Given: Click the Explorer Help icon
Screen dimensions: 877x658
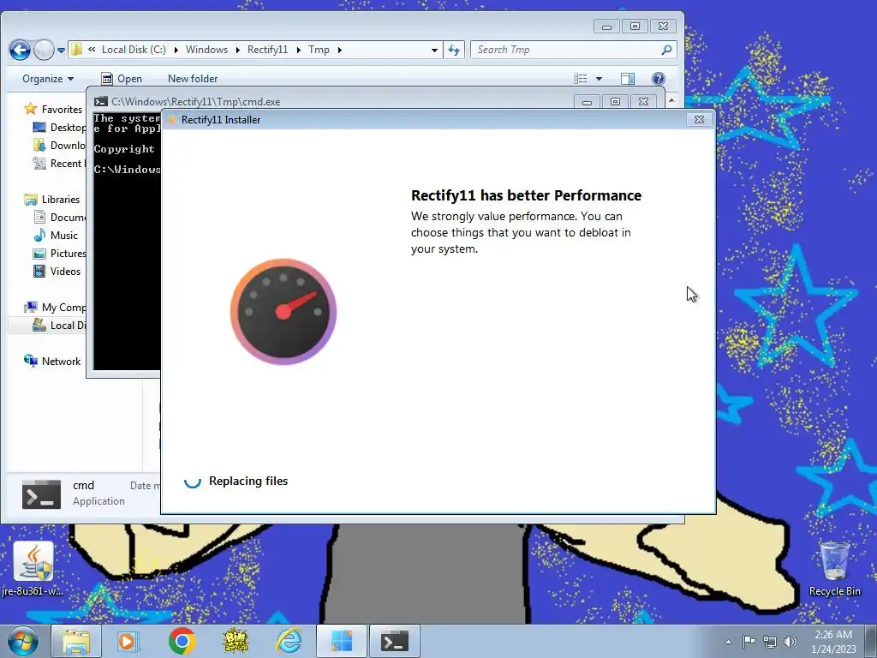Looking at the screenshot, I should [659, 79].
